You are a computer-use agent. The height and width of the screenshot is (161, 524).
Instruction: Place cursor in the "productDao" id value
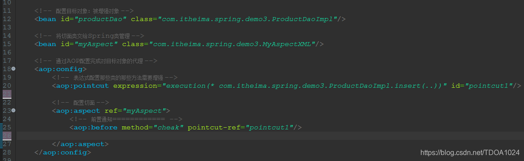tap(100, 19)
